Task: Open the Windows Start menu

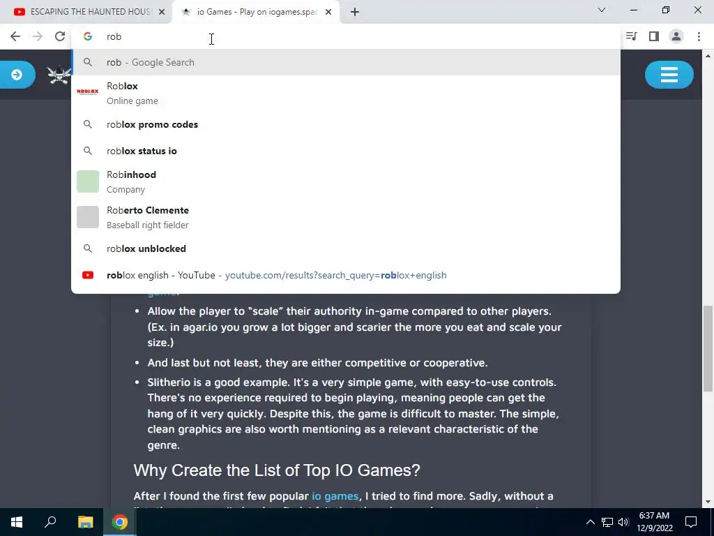Action: click(17, 522)
